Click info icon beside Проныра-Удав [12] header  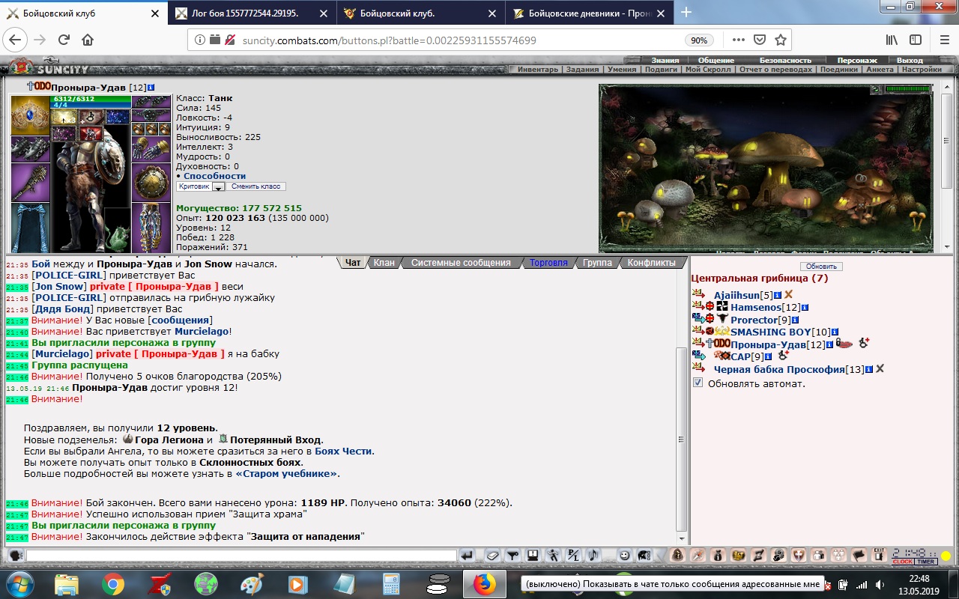click(151, 88)
